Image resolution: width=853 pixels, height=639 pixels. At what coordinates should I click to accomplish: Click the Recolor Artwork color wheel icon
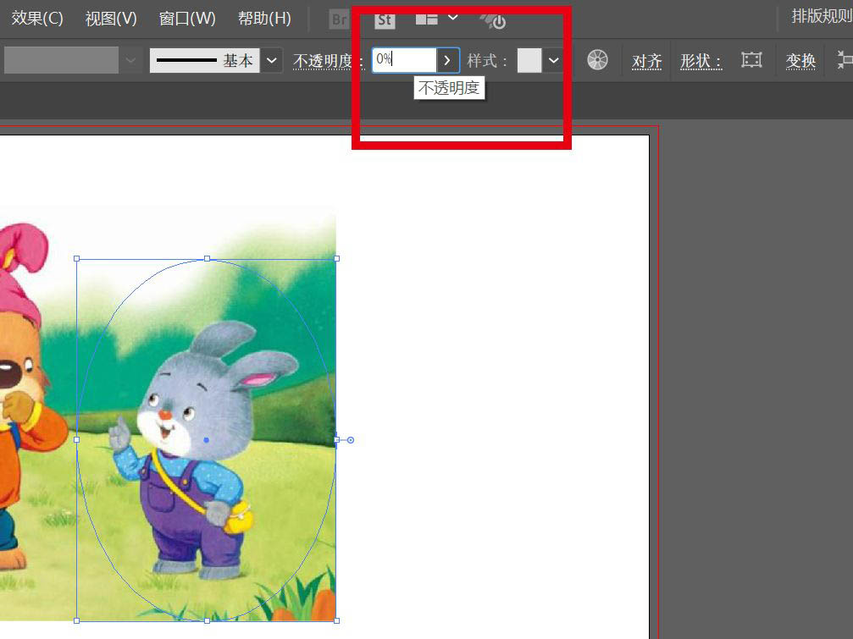[x=597, y=60]
